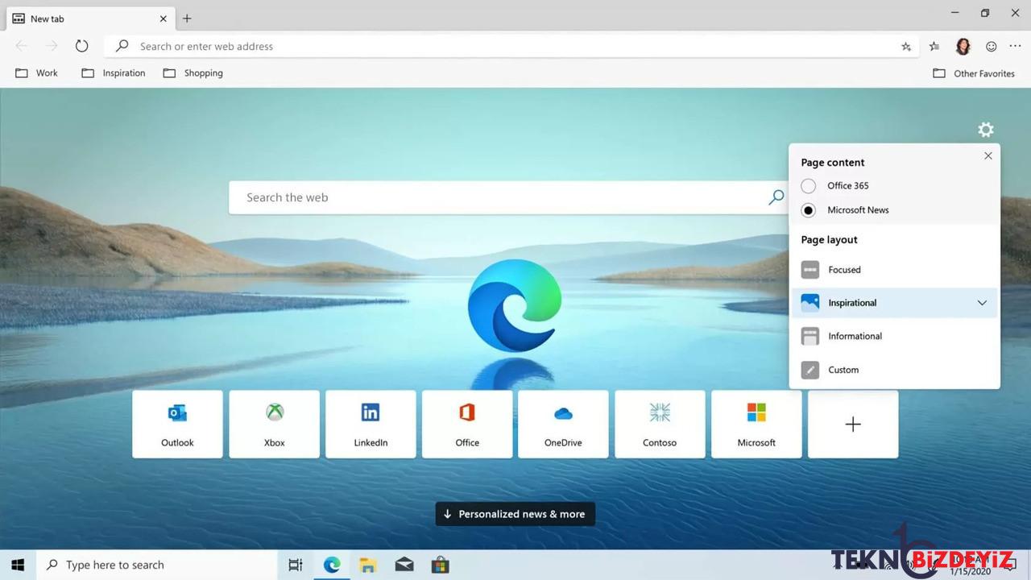Open Task View in the taskbar
Image resolution: width=1031 pixels, height=580 pixels.
pyautogui.click(x=296, y=565)
